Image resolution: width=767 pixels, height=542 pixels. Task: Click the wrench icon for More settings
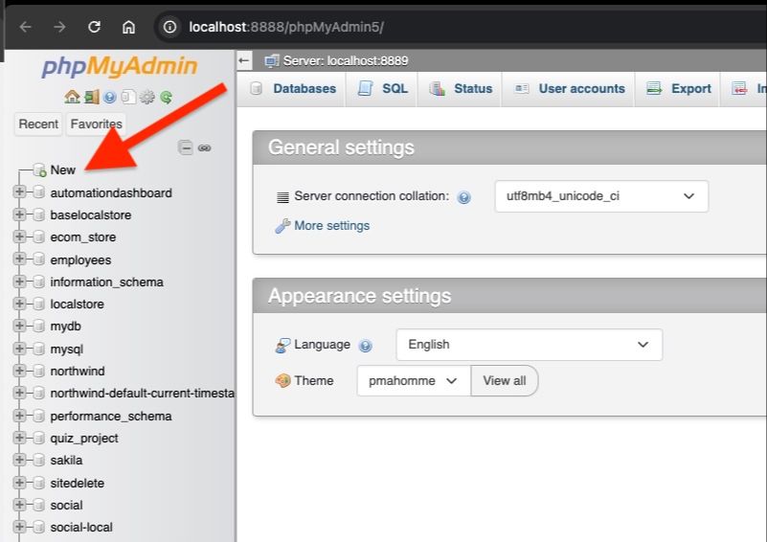point(282,226)
